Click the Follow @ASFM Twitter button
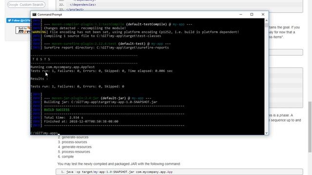This screenshot has width=312, height=175. tap(19, 20)
